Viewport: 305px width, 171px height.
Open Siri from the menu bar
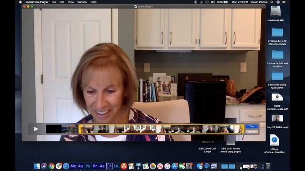point(278,2)
